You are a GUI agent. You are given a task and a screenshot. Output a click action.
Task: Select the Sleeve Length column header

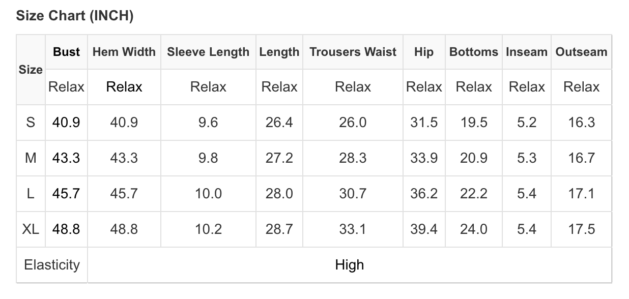(x=208, y=52)
